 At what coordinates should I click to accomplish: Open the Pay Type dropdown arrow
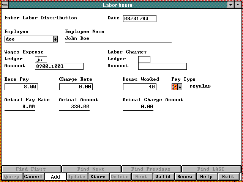tap(180, 87)
